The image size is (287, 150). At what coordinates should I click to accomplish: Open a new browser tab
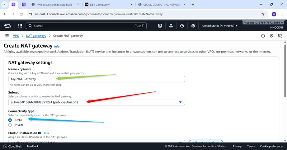[193, 5]
